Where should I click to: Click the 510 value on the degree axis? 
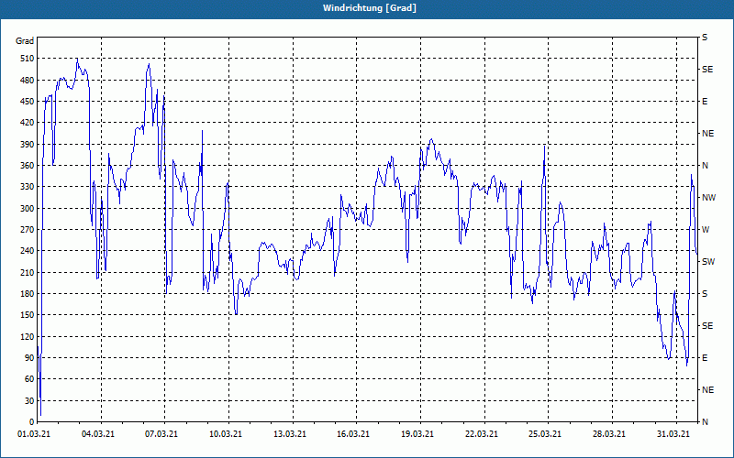[27, 59]
